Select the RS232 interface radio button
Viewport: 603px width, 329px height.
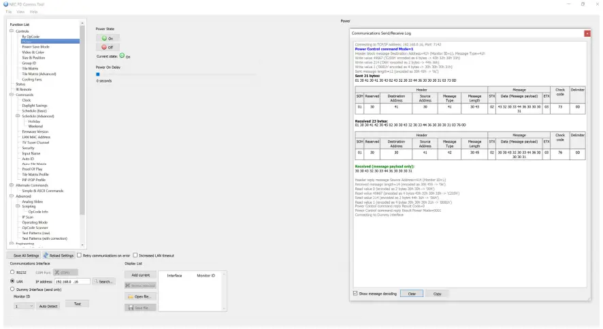click(12, 272)
